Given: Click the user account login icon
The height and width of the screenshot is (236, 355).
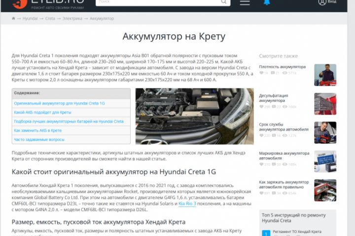Looking at the screenshot, I should click(322, 2).
